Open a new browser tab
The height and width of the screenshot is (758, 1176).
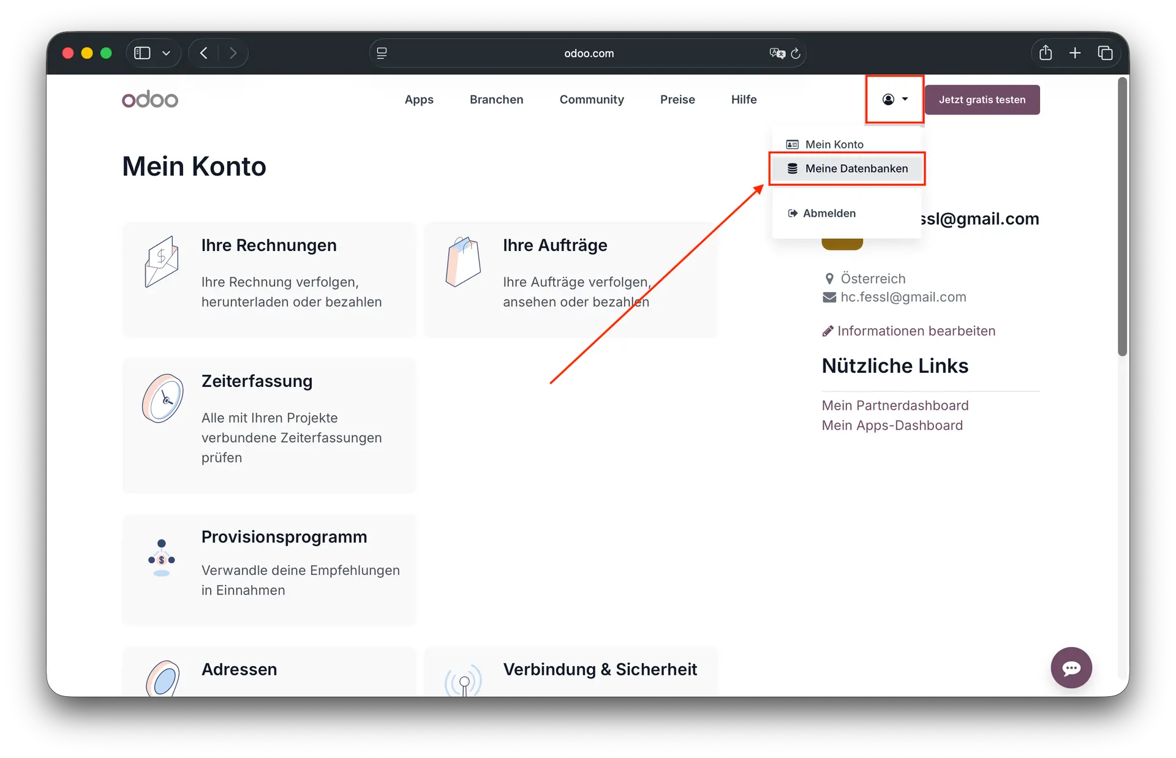pos(1075,53)
